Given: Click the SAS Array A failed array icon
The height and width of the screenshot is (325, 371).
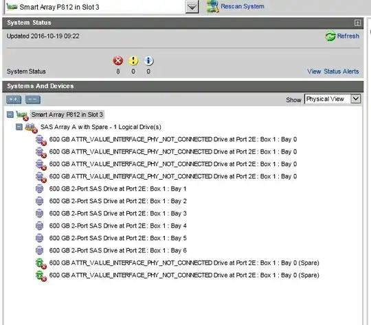Looking at the screenshot, I should click(31, 128).
